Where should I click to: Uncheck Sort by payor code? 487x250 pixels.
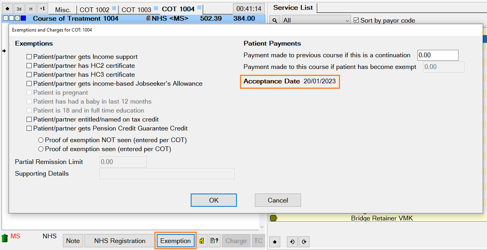point(356,20)
